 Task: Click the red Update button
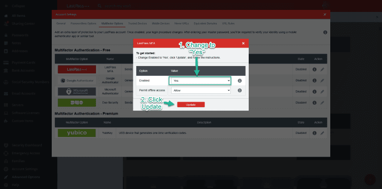tap(191, 105)
